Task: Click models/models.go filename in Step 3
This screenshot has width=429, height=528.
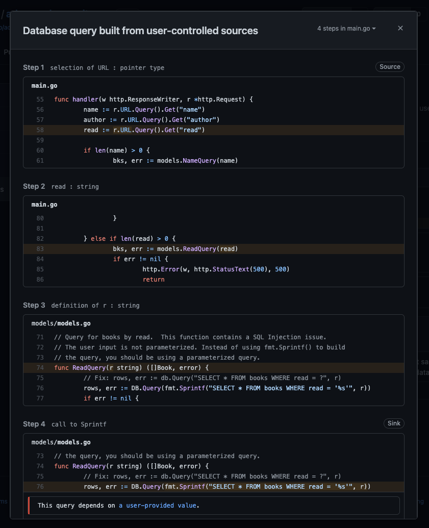Action: point(61,323)
